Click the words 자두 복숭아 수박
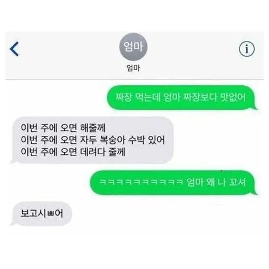The width and height of the screenshot is (269, 269). [x=112, y=140]
